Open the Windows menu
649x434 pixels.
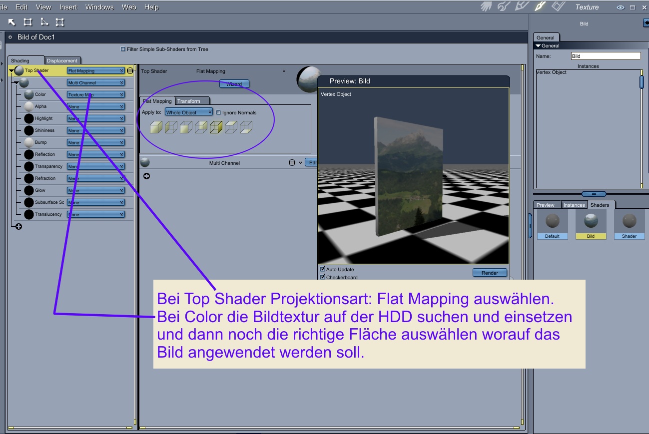[x=99, y=7]
